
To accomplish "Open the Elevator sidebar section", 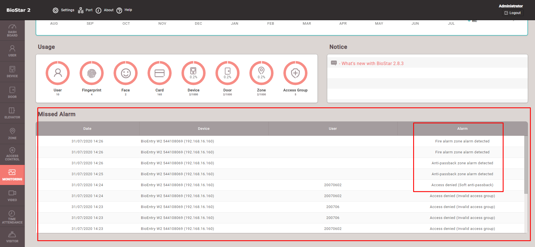I will click(12, 113).
